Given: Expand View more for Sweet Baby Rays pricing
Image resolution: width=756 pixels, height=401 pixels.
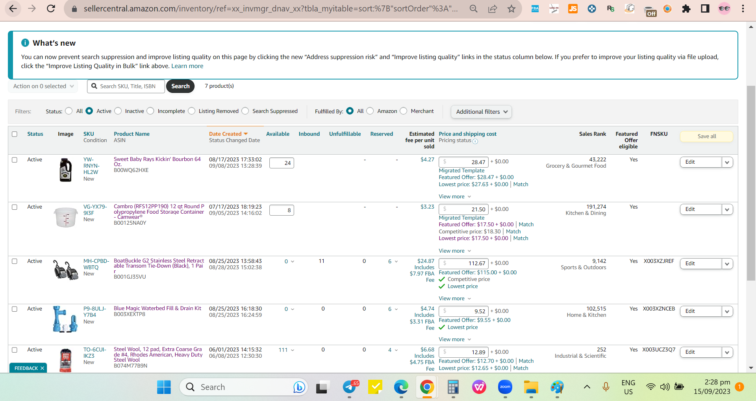Looking at the screenshot, I should (x=455, y=196).
